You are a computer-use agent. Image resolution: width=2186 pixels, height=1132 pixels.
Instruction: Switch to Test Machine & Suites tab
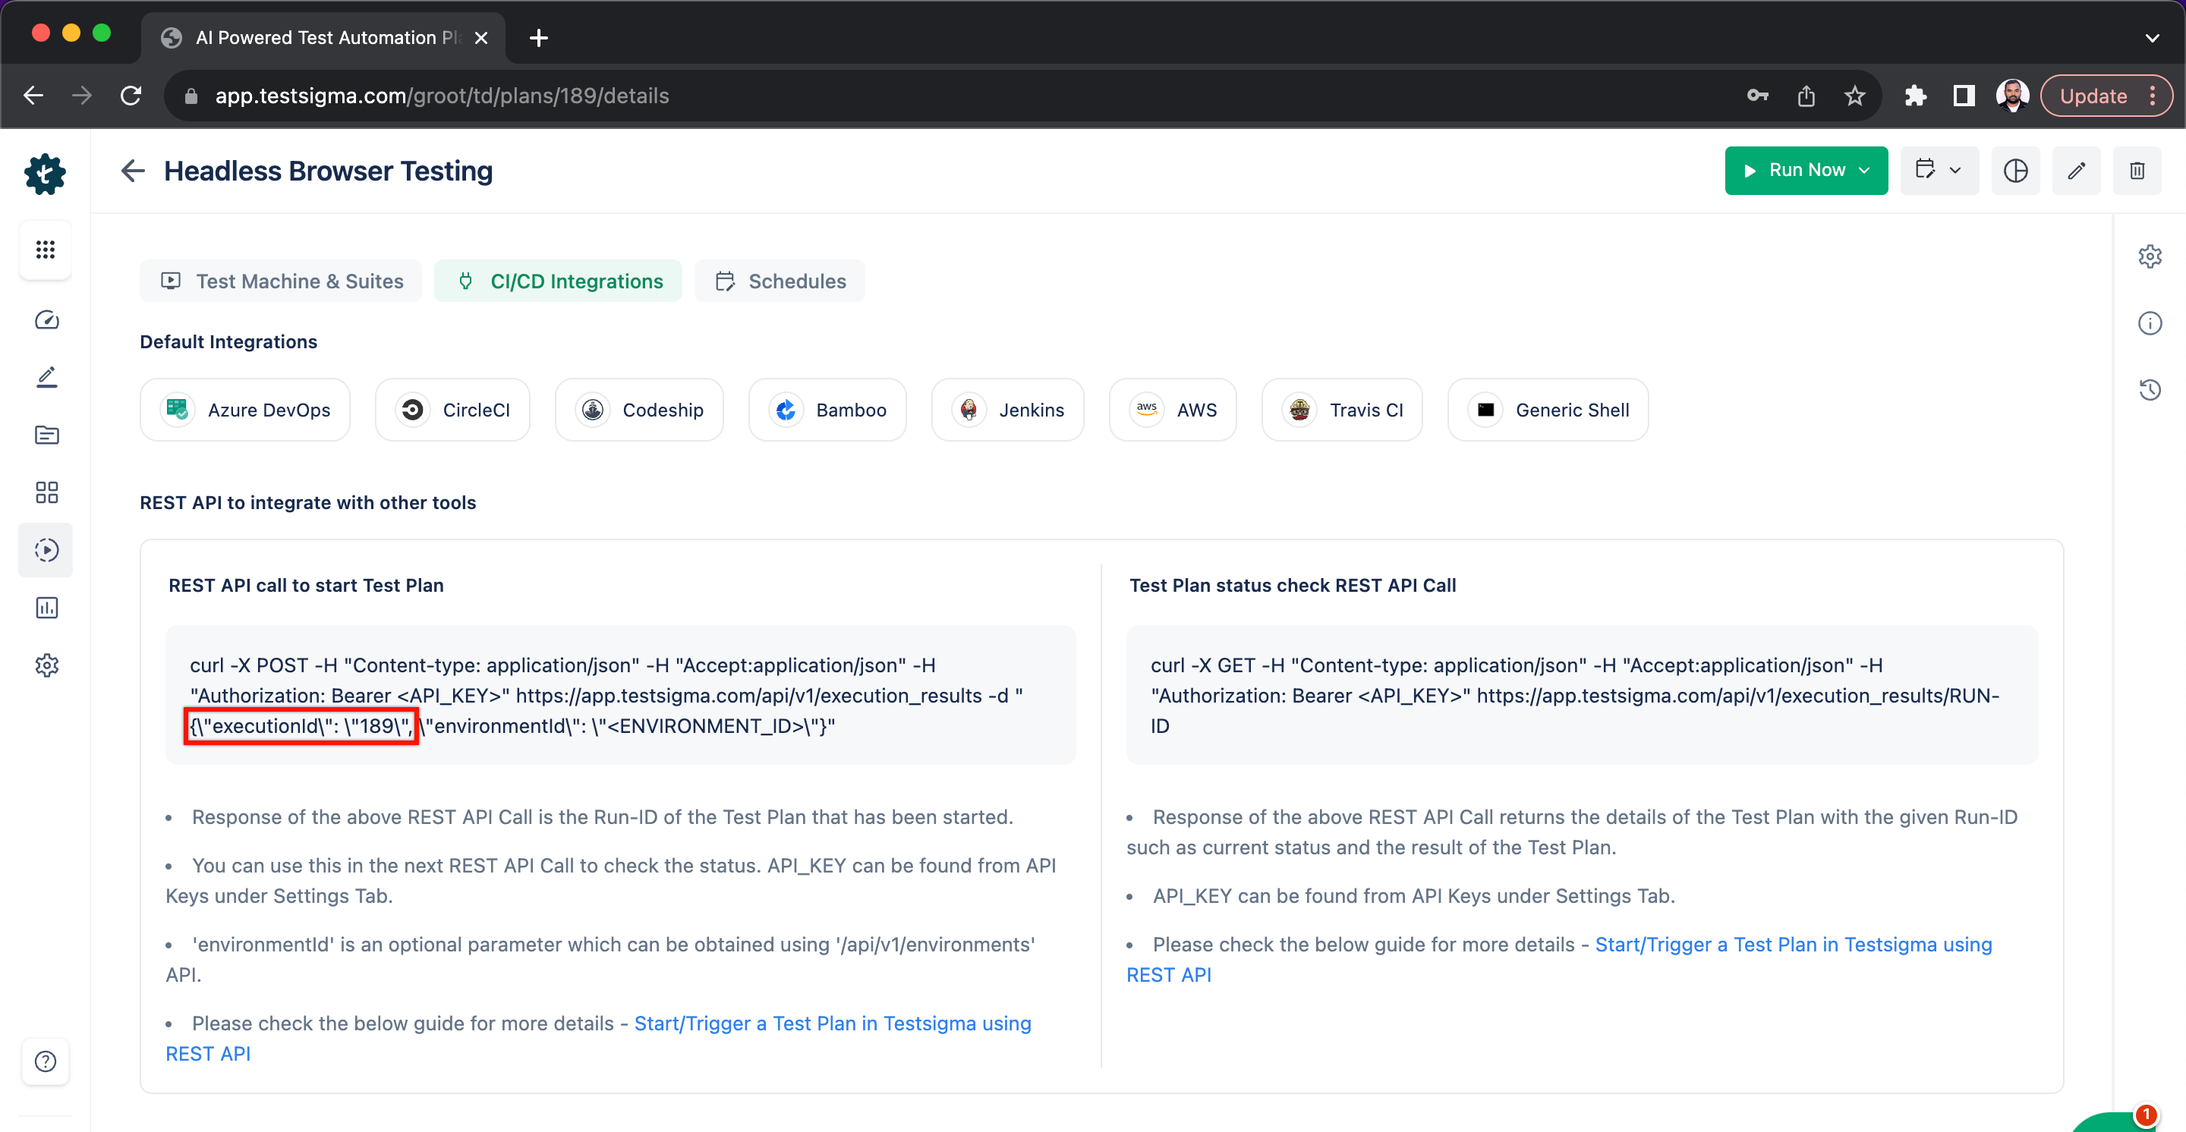(x=282, y=281)
